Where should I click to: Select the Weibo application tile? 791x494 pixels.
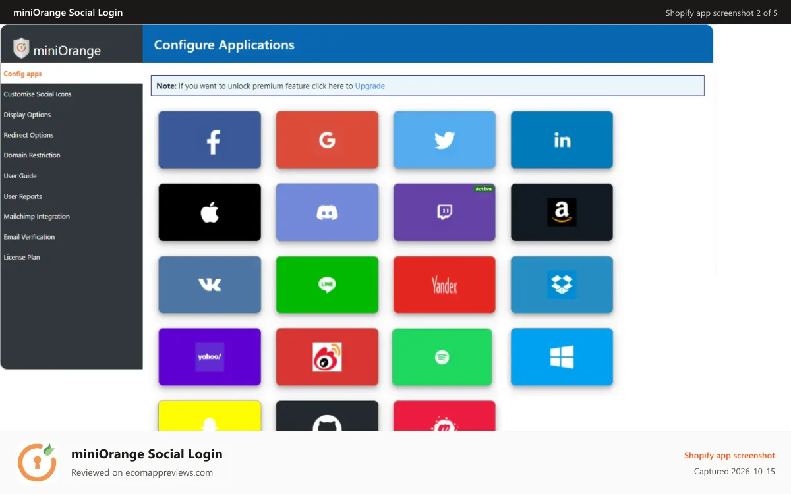tap(327, 357)
